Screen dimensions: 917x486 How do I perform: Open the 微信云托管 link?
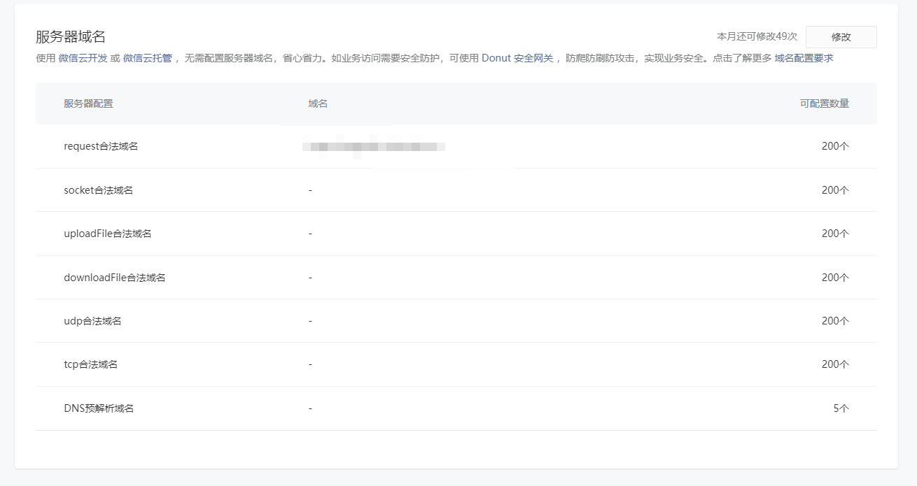(147, 59)
